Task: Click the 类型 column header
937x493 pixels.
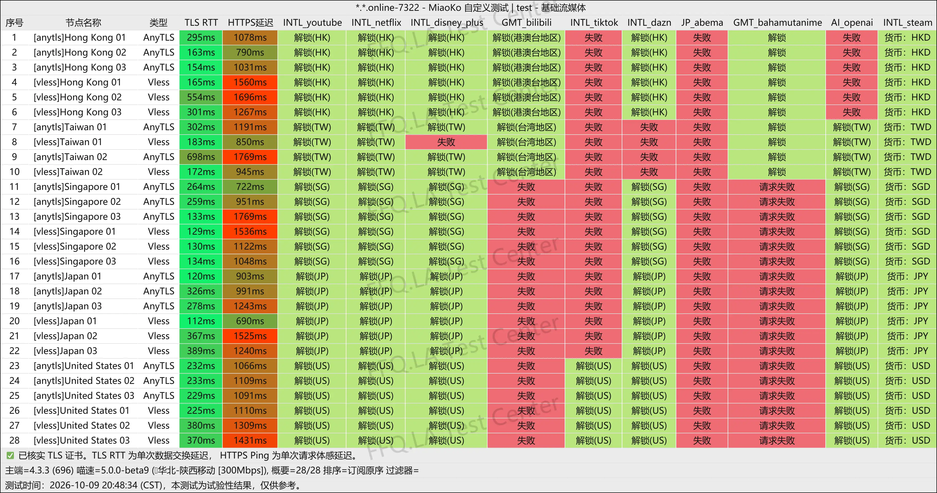Action: pyautogui.click(x=159, y=23)
